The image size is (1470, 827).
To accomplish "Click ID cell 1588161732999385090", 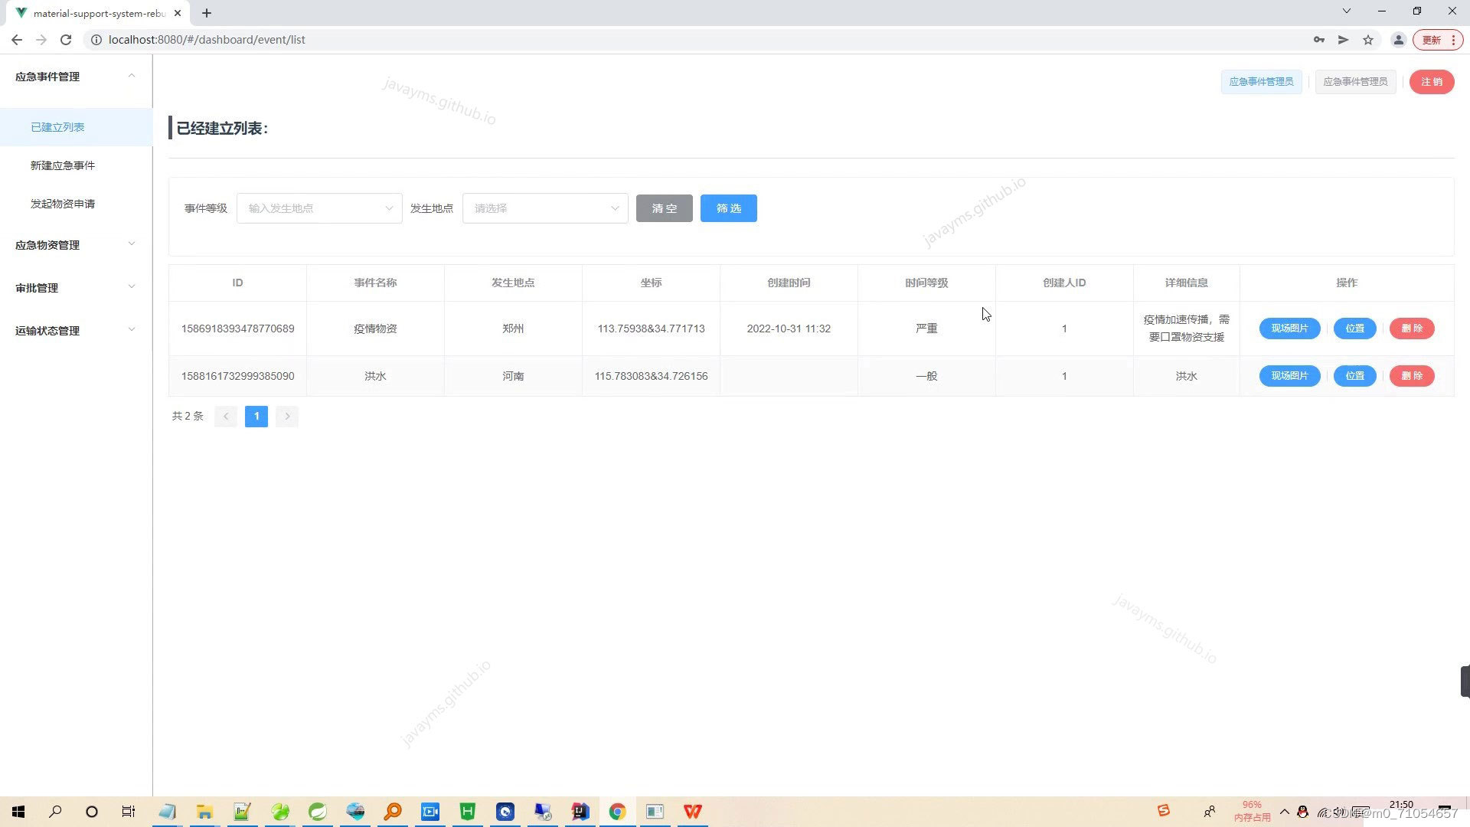I will [237, 376].
